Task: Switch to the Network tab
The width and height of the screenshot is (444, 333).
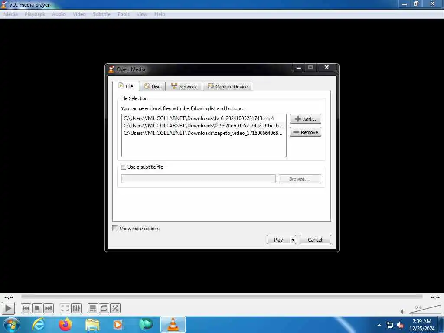Action: tap(184, 87)
